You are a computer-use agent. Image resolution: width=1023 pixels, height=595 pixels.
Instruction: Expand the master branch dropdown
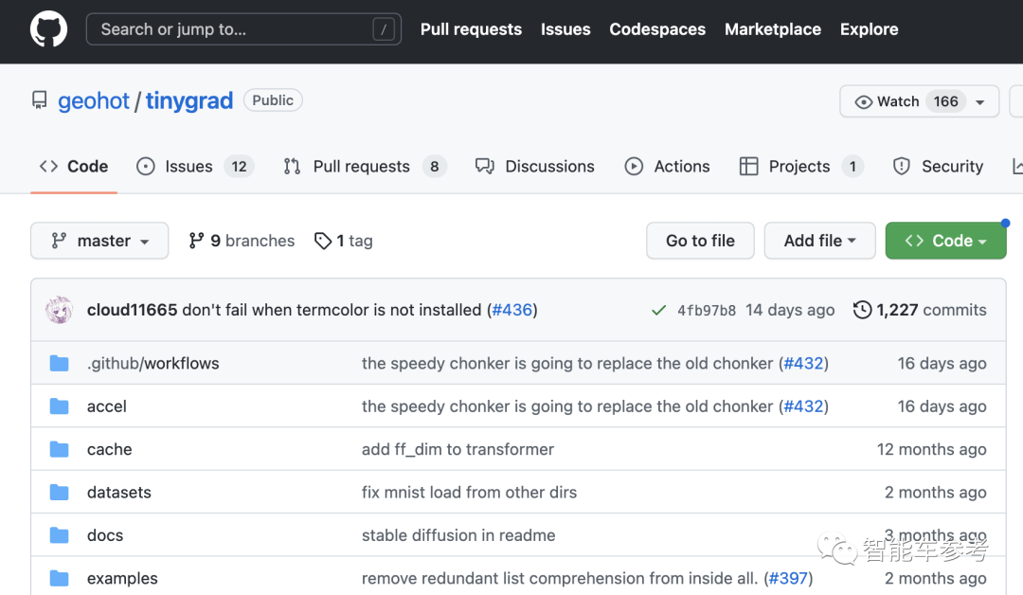point(99,241)
